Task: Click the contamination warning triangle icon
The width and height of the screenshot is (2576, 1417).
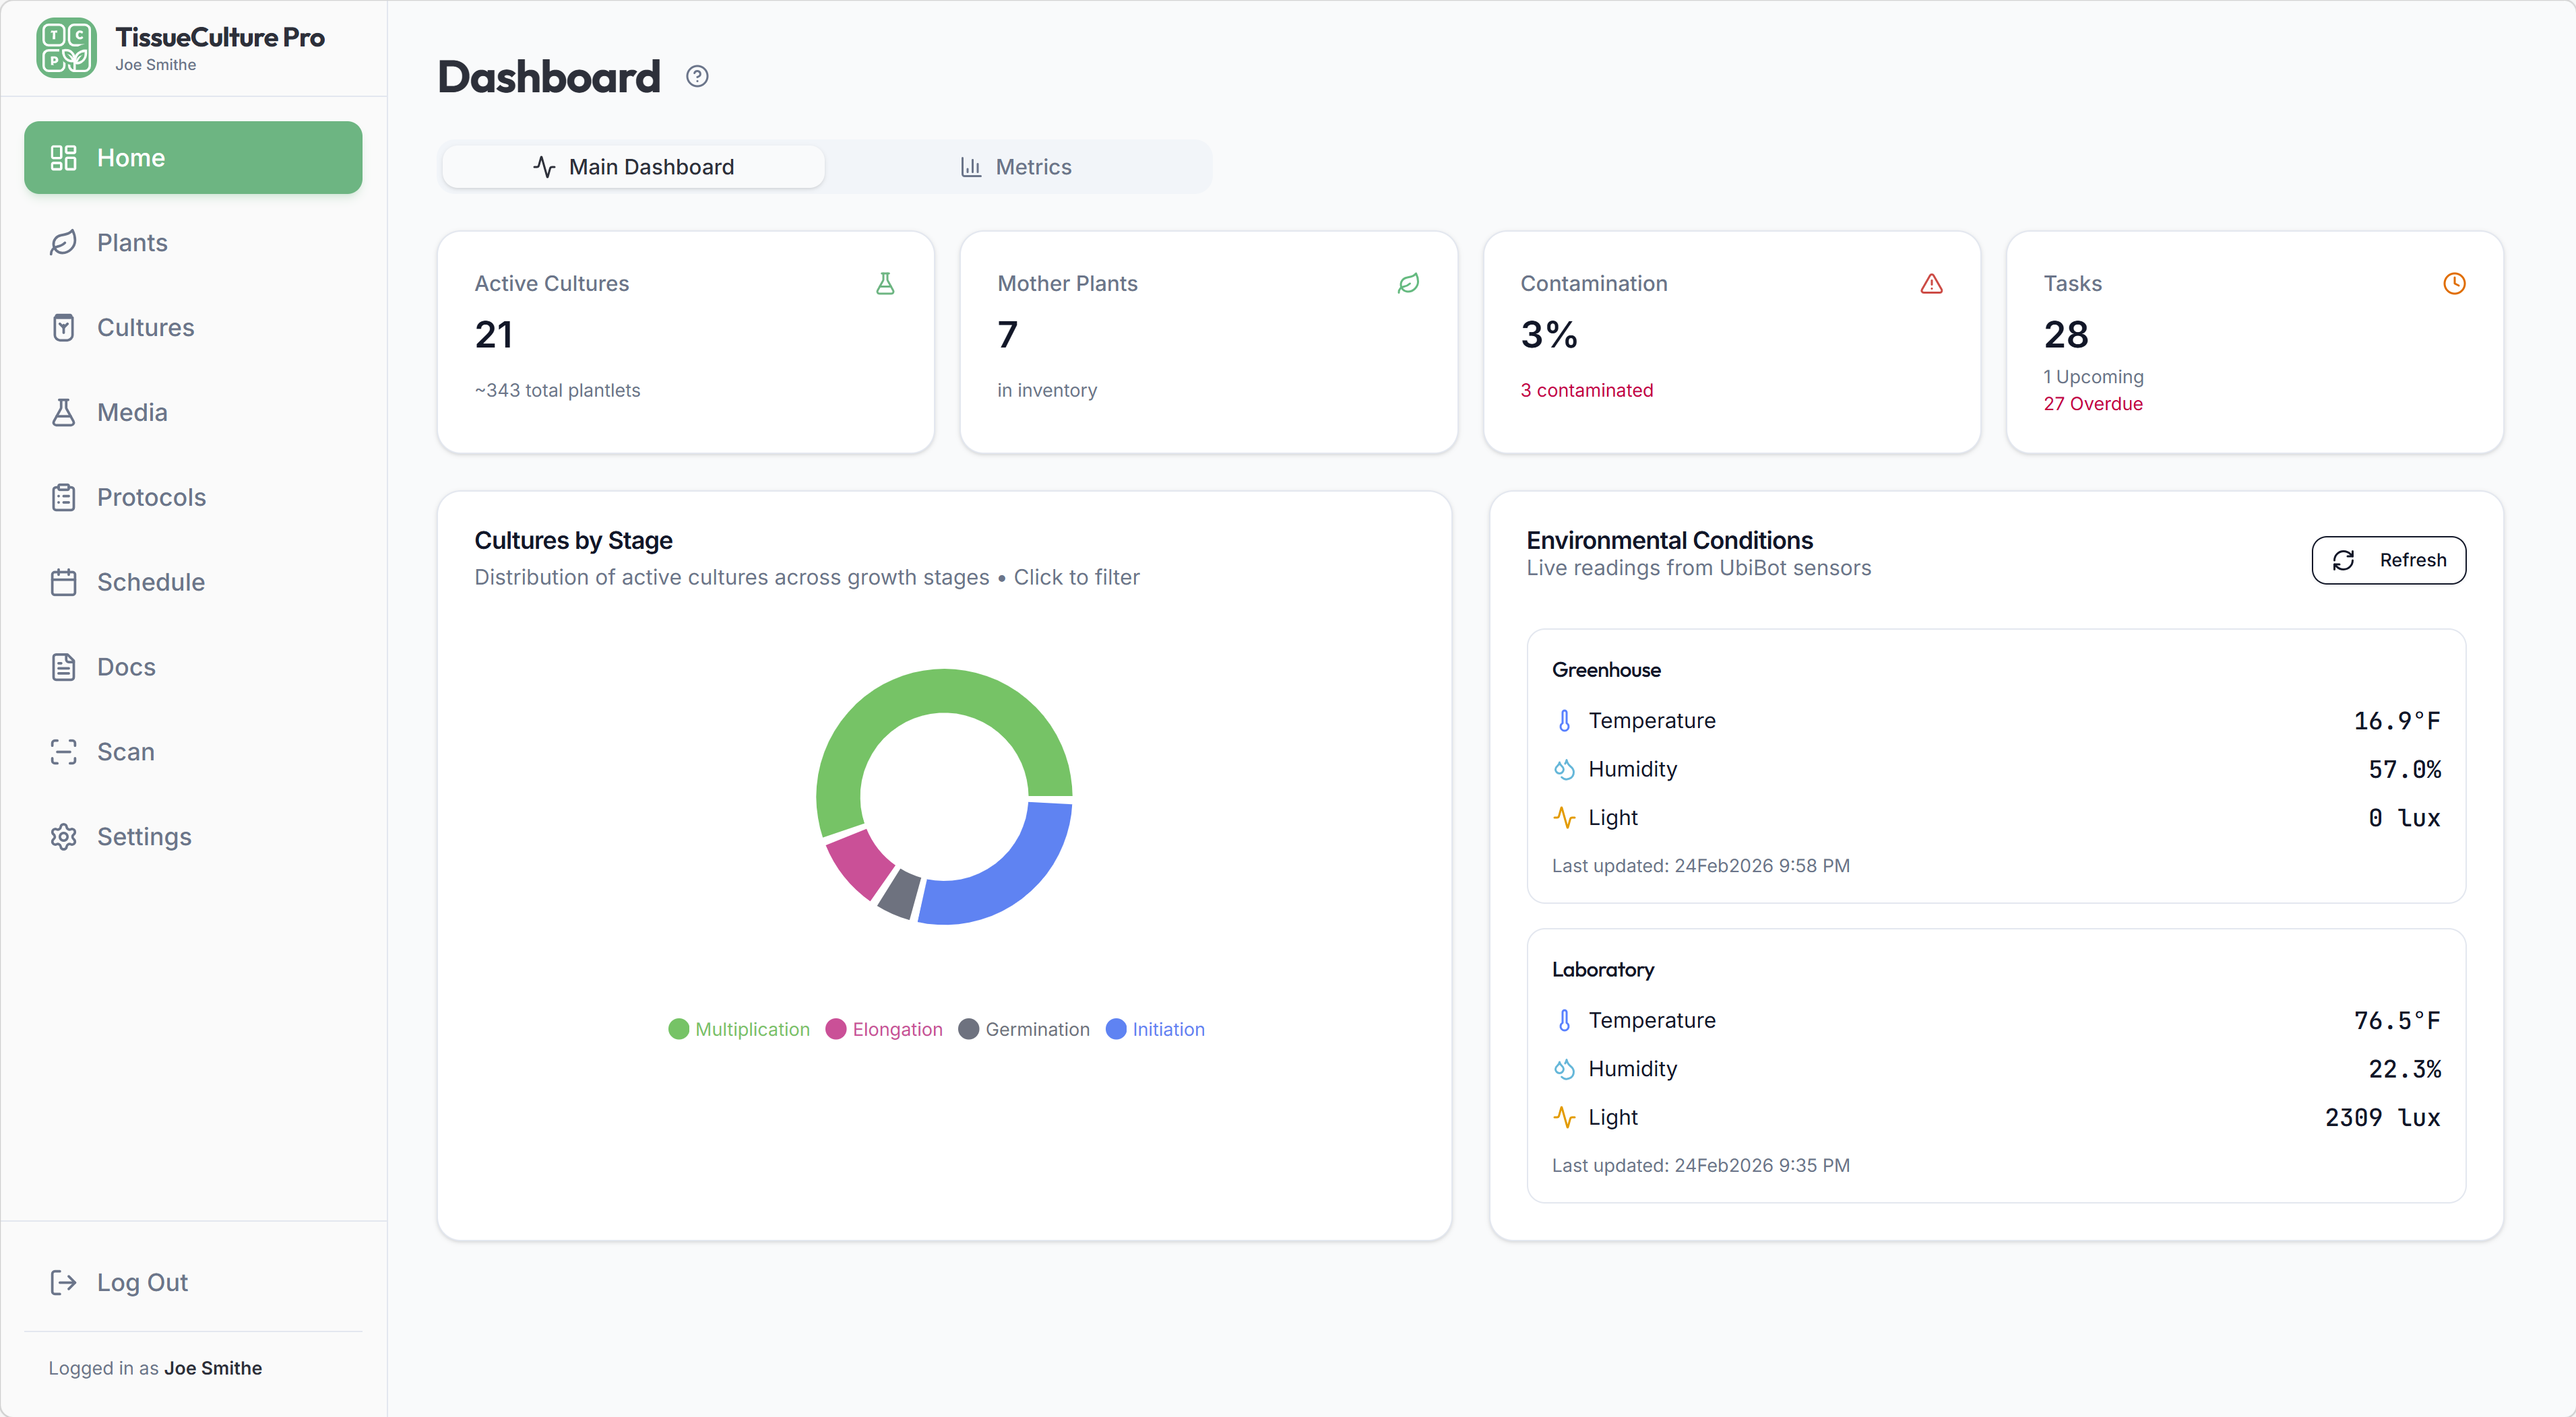Action: pos(1931,284)
